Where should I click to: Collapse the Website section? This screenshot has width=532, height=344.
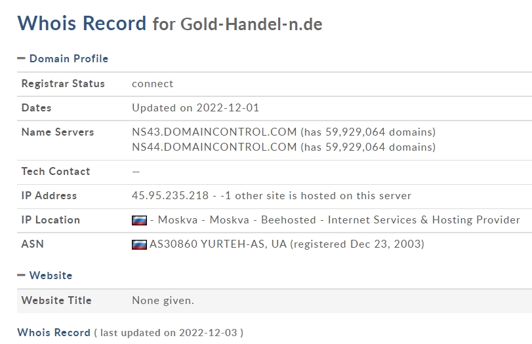pyautogui.click(x=45, y=275)
